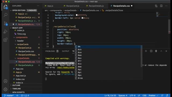
Task: Click the LF end-of-line status item
Action: [139, 95]
